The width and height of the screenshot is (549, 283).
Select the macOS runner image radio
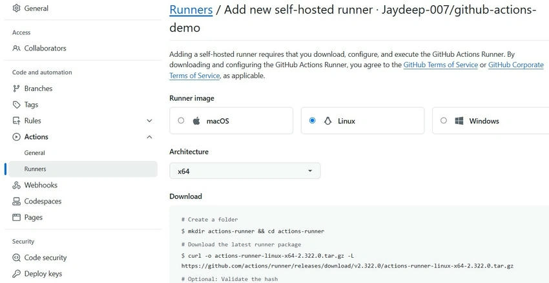(181, 120)
